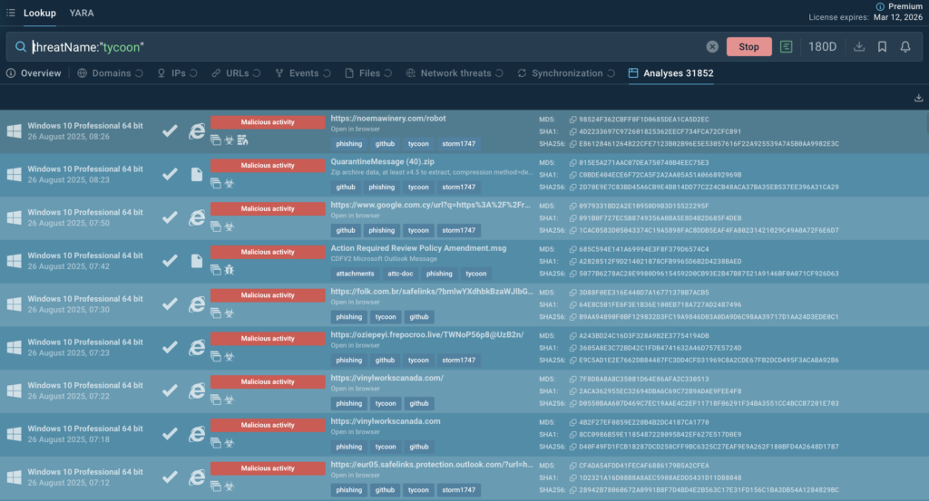Click the storm1747 tag on first result
Viewport: 929px width, 501px height.
click(458, 143)
